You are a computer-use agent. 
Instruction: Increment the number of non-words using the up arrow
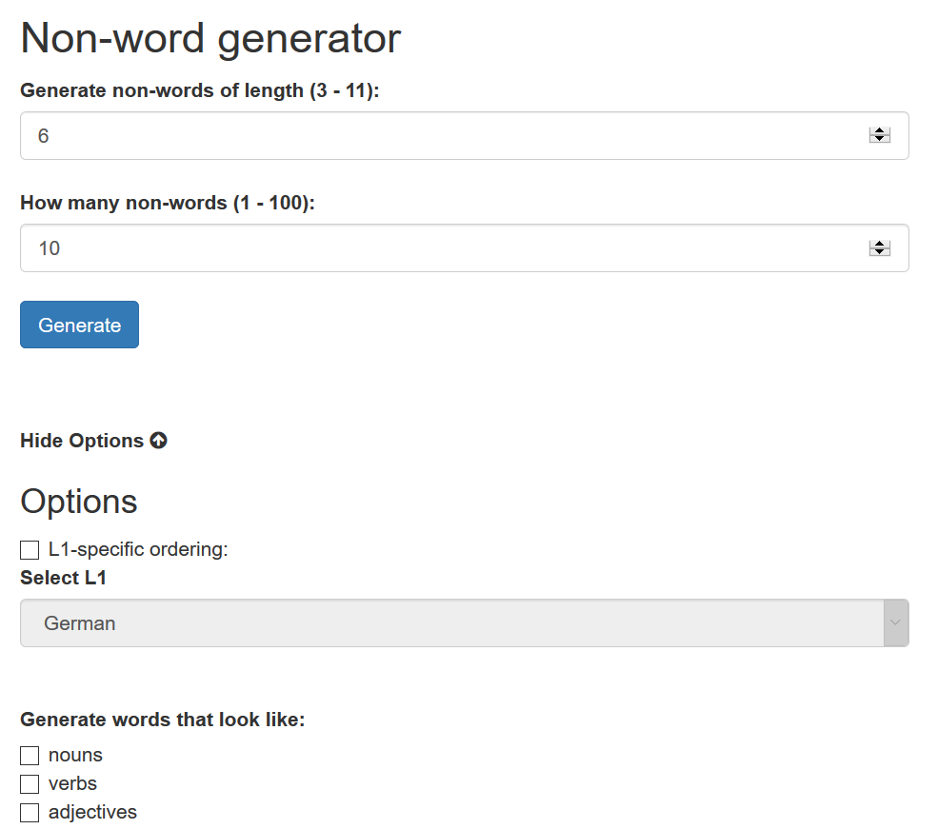point(879,244)
